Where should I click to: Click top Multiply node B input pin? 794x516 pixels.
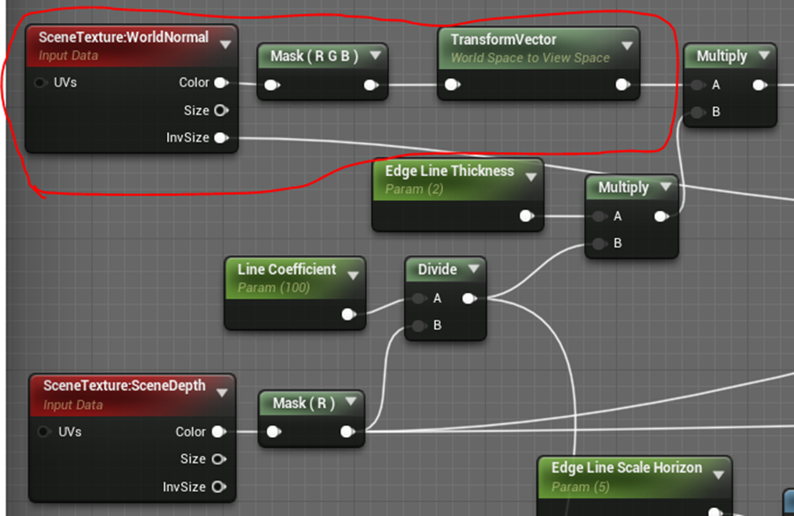point(698,112)
